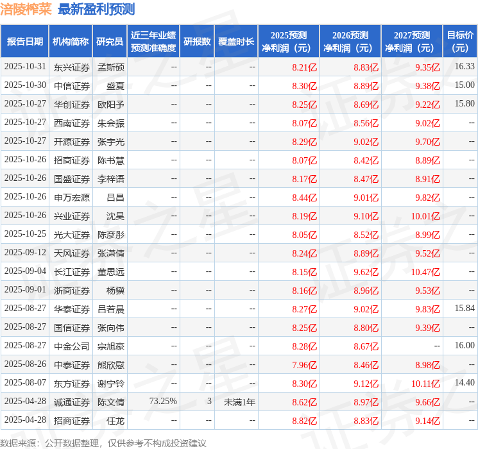Click the 目标价(元) column header
The height and width of the screenshot is (449, 478).
pyautogui.click(x=460, y=41)
